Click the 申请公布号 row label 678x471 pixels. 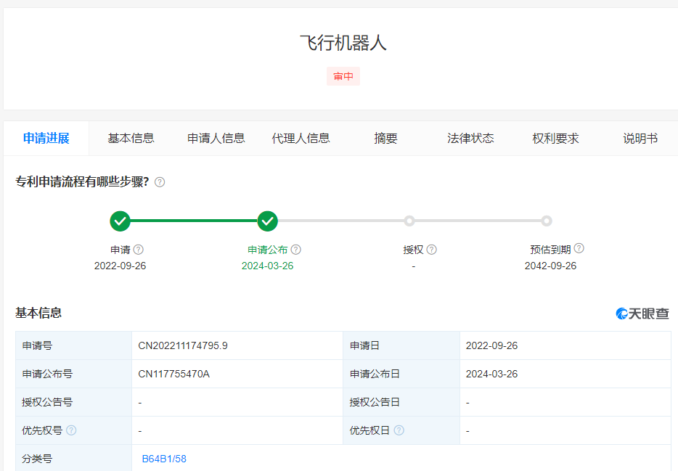pyautogui.click(x=47, y=374)
